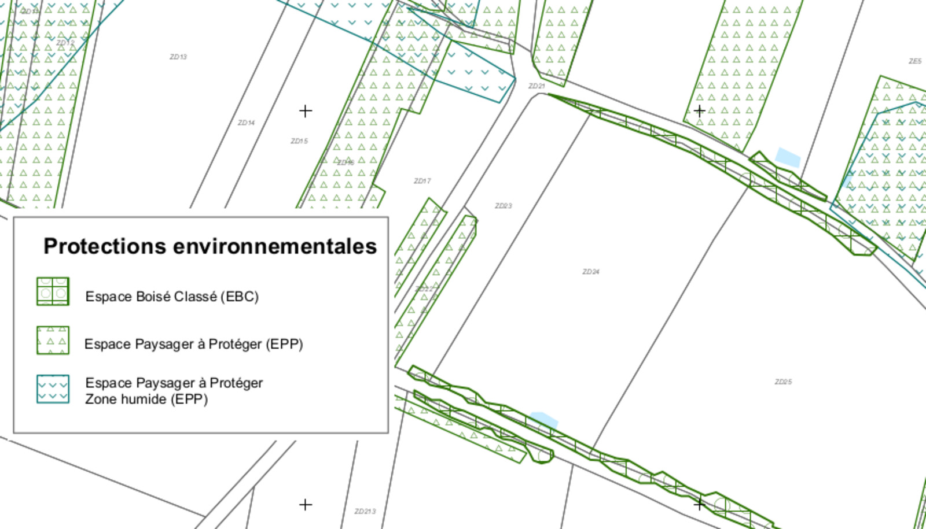Select the ZD14 parcel label
Screen dimensions: 926x529
(246, 123)
